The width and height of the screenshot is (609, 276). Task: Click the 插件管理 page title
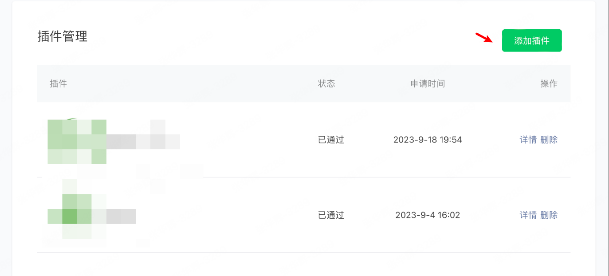coord(63,36)
